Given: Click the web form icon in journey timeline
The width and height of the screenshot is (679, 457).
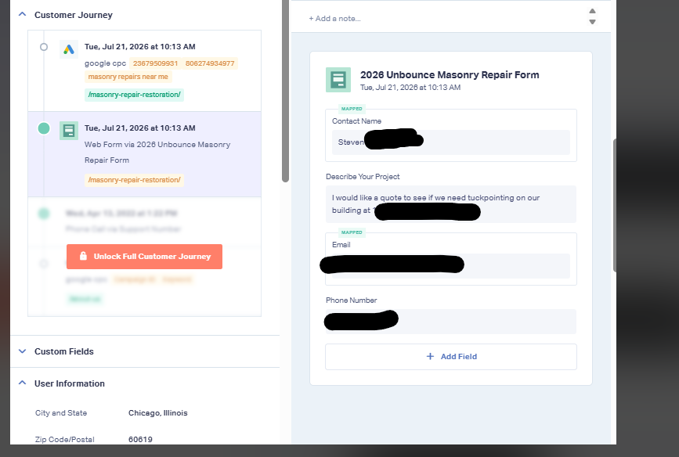Looking at the screenshot, I should pos(68,130).
